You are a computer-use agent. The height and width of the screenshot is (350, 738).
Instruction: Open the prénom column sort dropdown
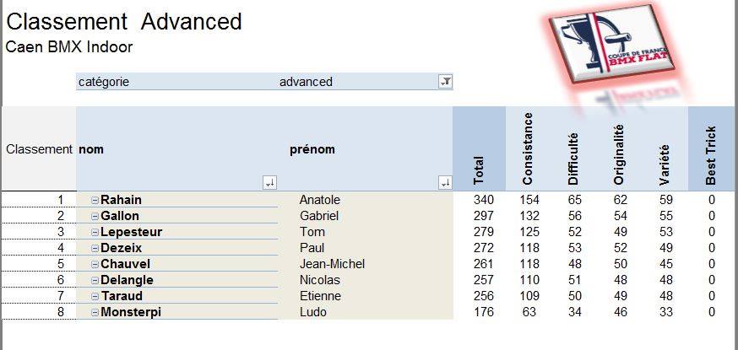[445, 183]
